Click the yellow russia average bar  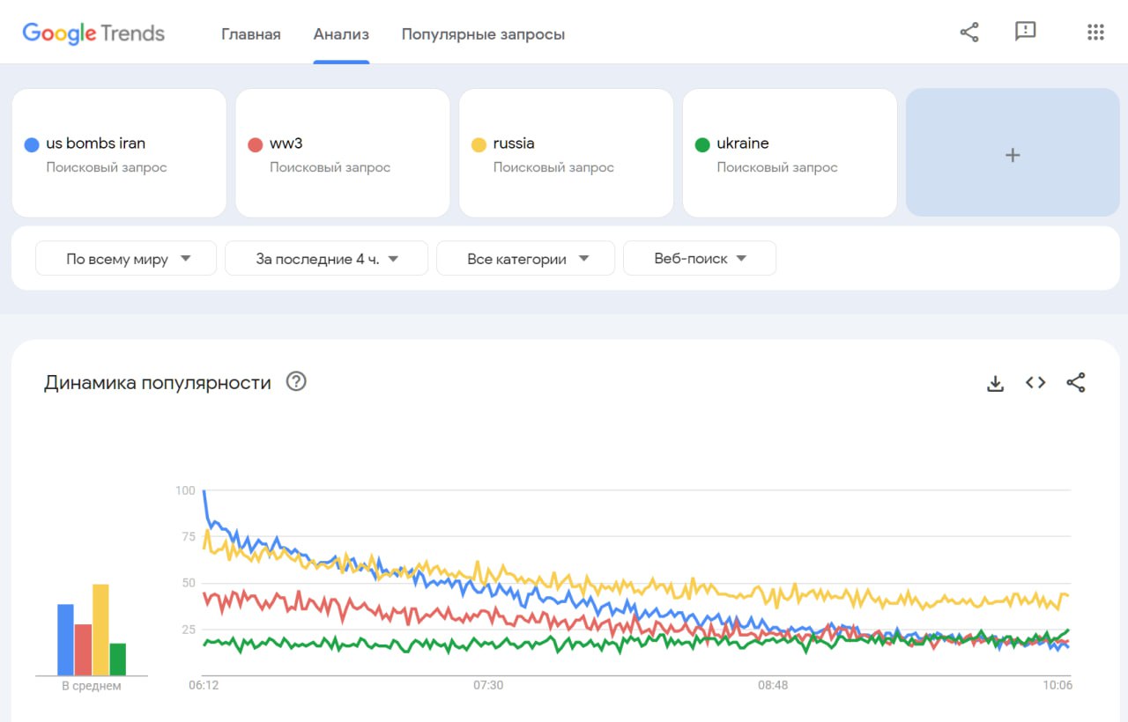coord(100,630)
